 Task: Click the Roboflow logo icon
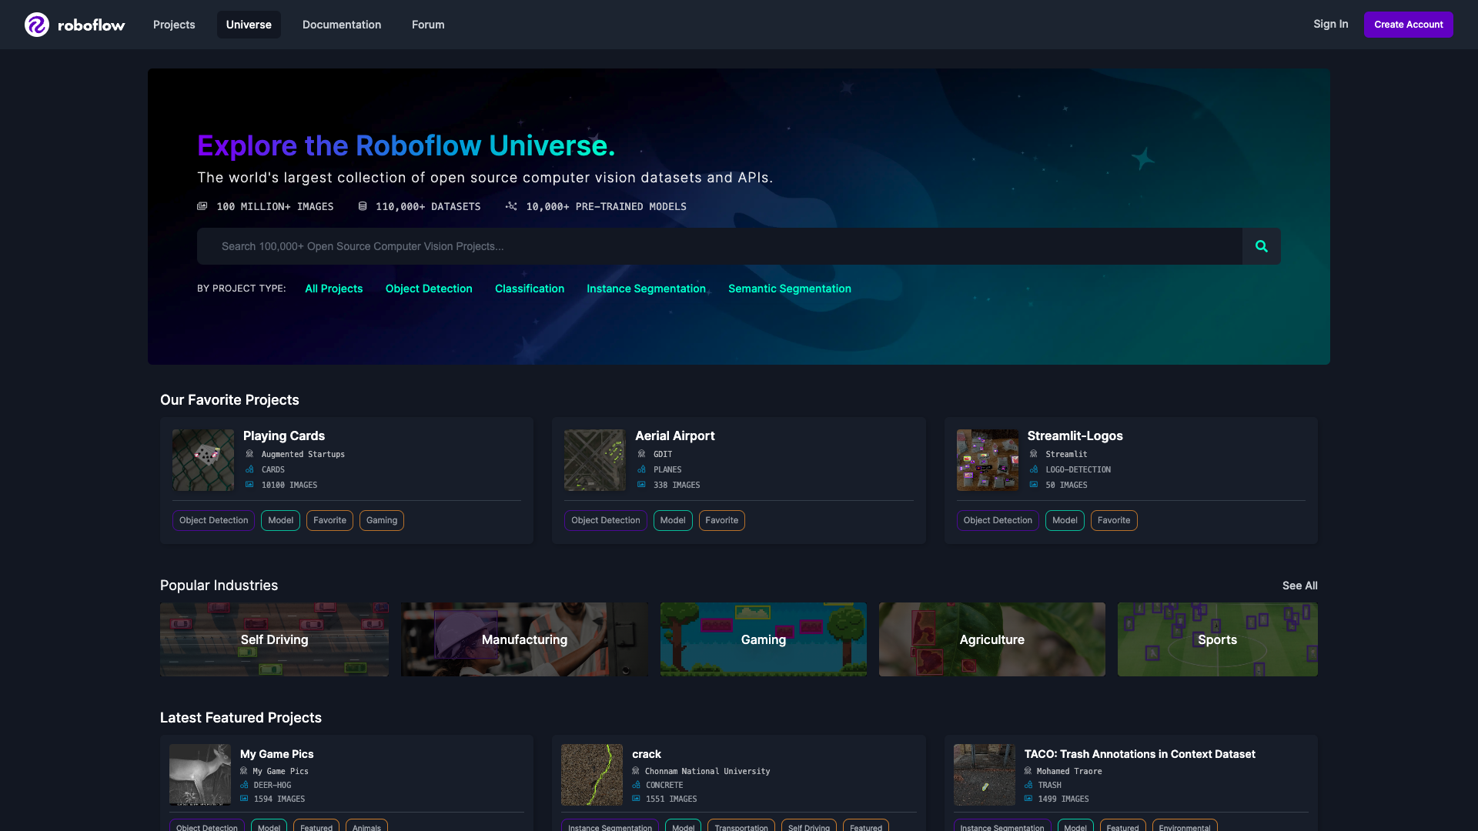coord(37,25)
